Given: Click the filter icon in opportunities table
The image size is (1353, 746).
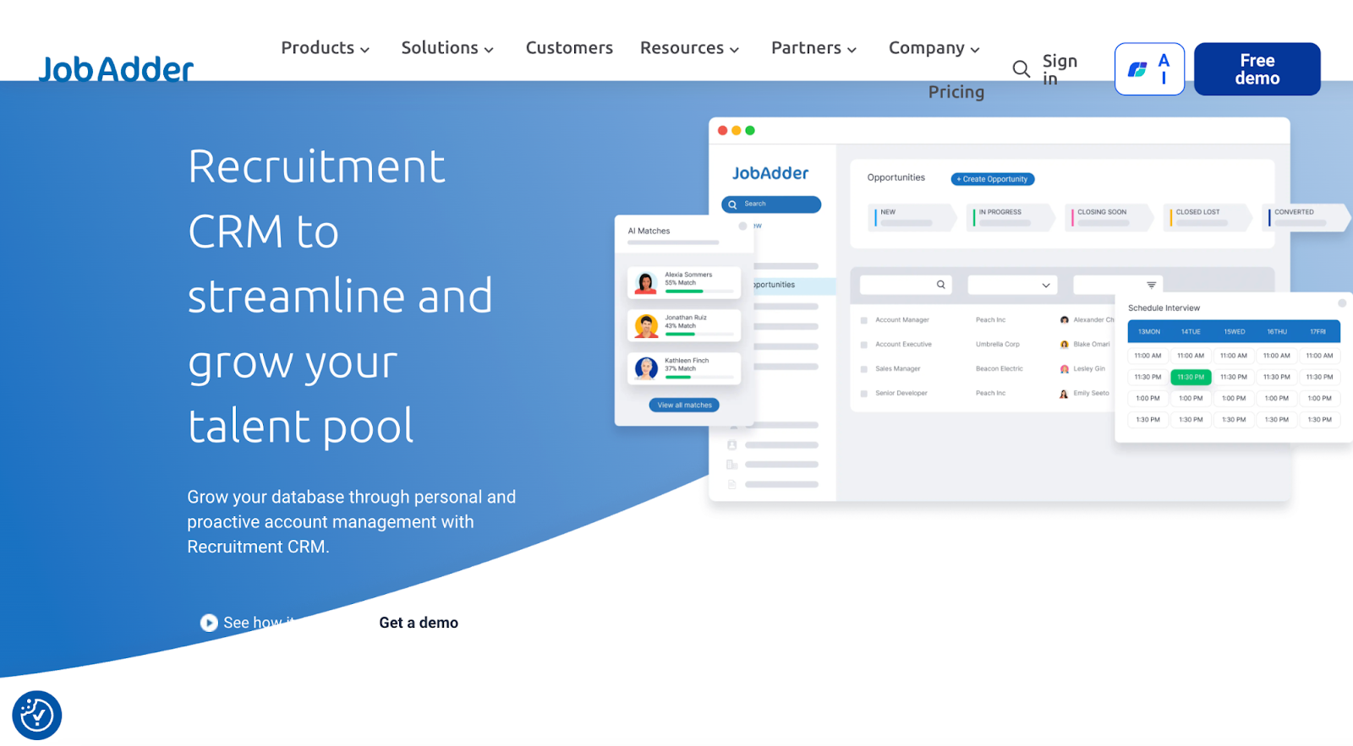Looking at the screenshot, I should [1151, 285].
